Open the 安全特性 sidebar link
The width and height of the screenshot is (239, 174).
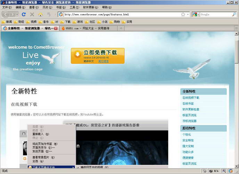188,140
